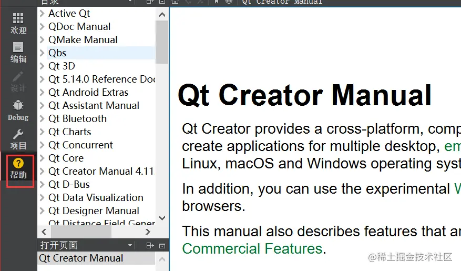Expand the Qt Creator Manual 4.11 arrow
Screen dimensions: 461x271
(x=42, y=171)
